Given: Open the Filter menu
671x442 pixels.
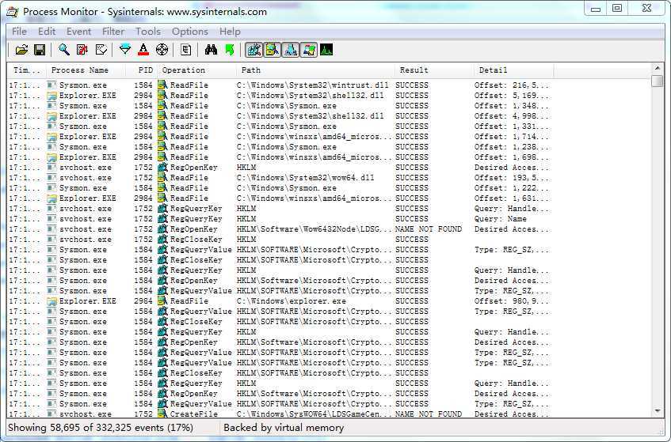Looking at the screenshot, I should tap(113, 32).
